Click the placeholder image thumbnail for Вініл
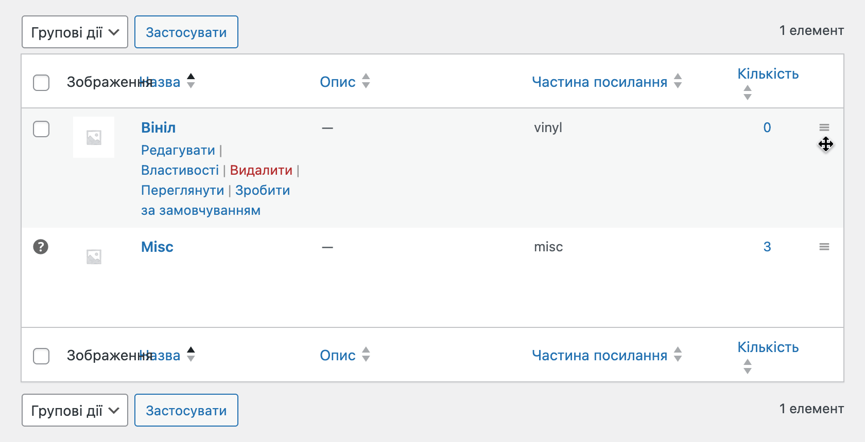 (x=94, y=137)
